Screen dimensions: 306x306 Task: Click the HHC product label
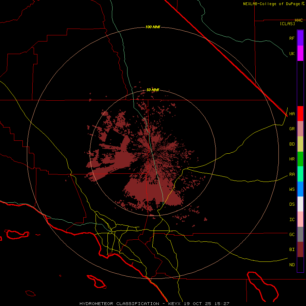(x=299, y=20)
